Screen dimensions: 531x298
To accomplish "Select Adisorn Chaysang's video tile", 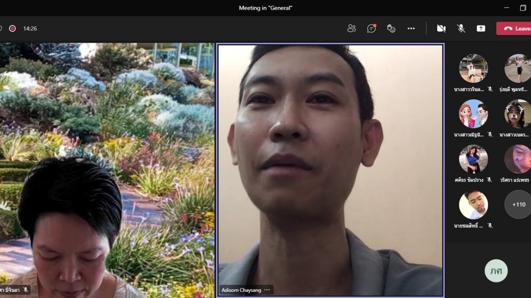I will (x=330, y=170).
